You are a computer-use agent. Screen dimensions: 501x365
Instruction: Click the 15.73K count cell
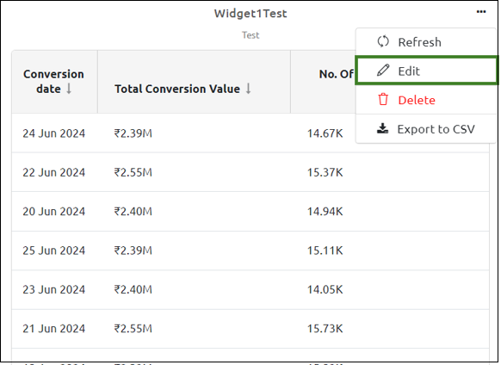pyautogui.click(x=325, y=328)
